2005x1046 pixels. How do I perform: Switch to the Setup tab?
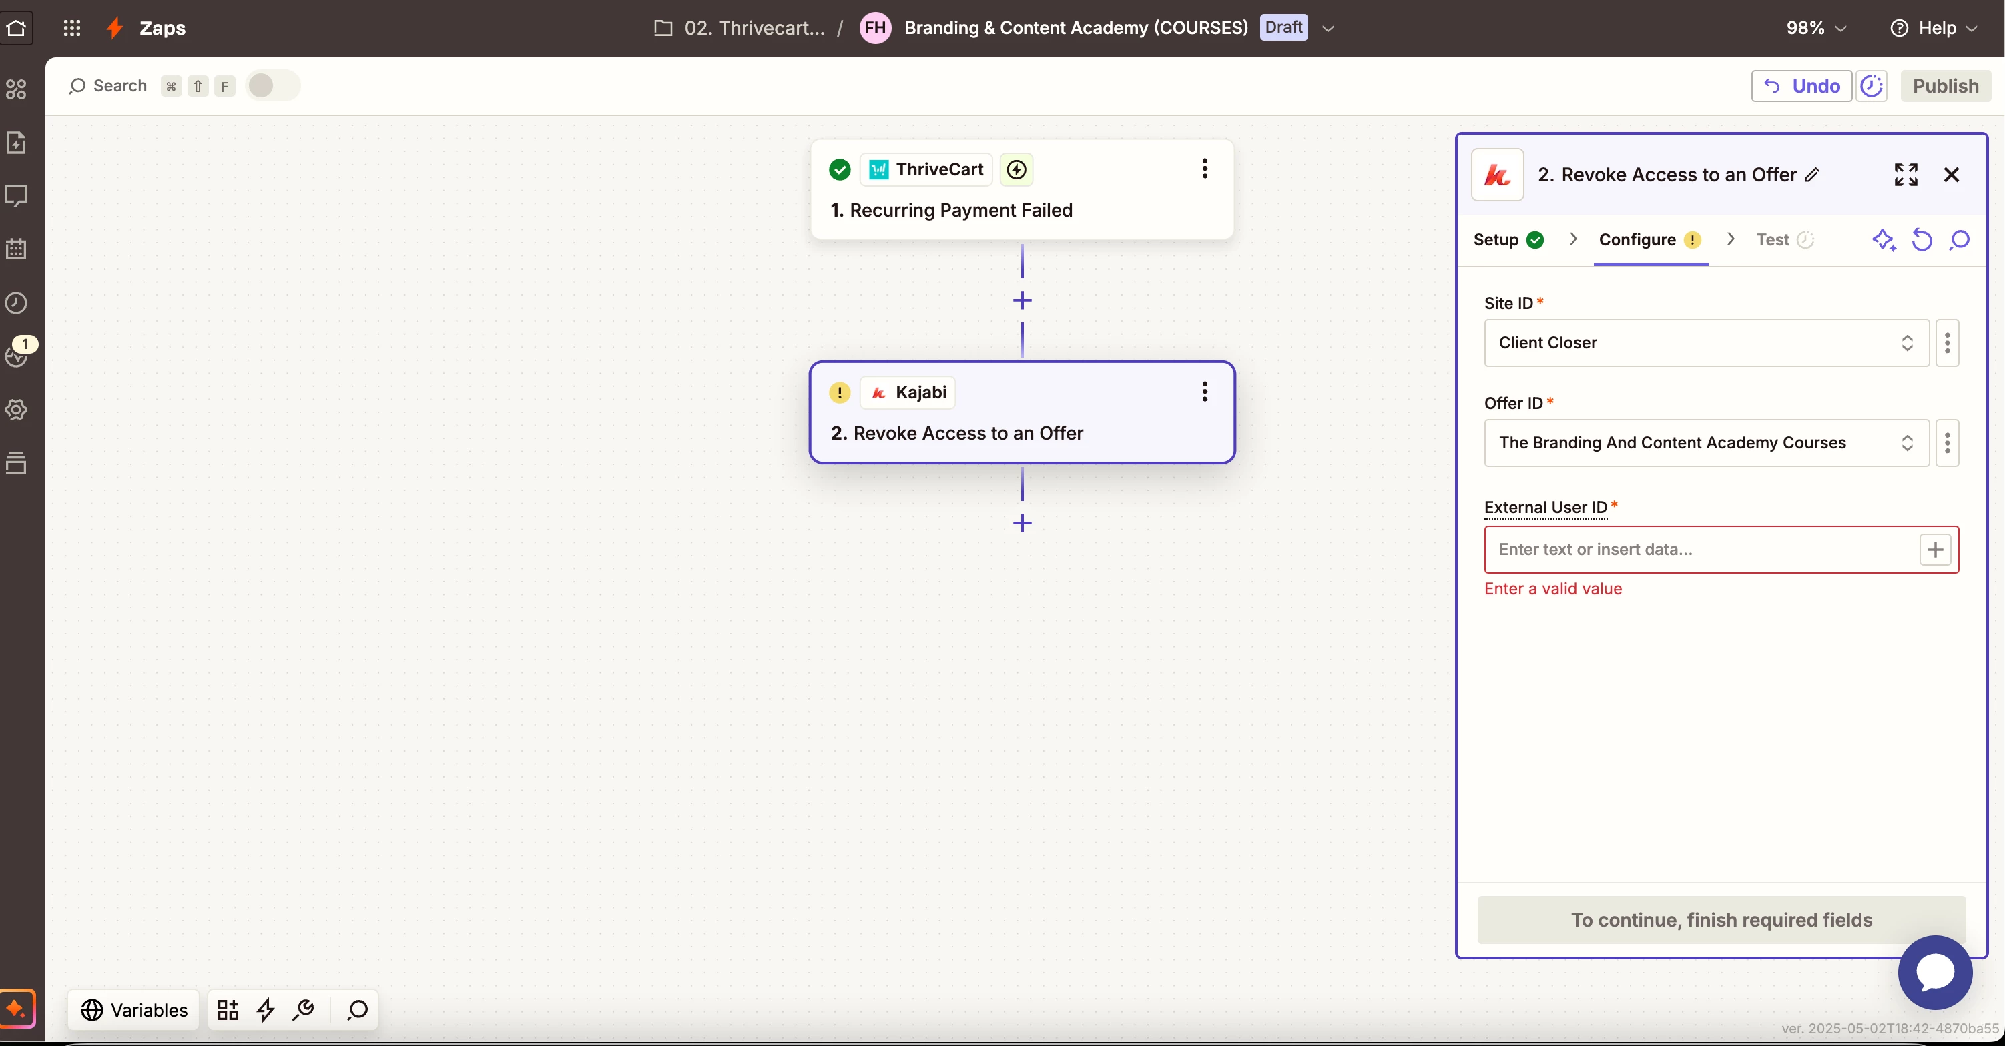[x=1508, y=240]
